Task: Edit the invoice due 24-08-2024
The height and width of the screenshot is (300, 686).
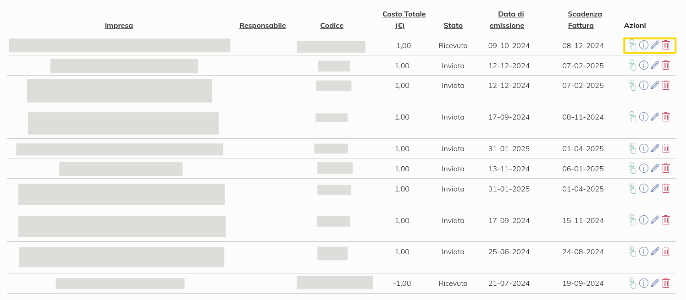Action: pyautogui.click(x=655, y=251)
